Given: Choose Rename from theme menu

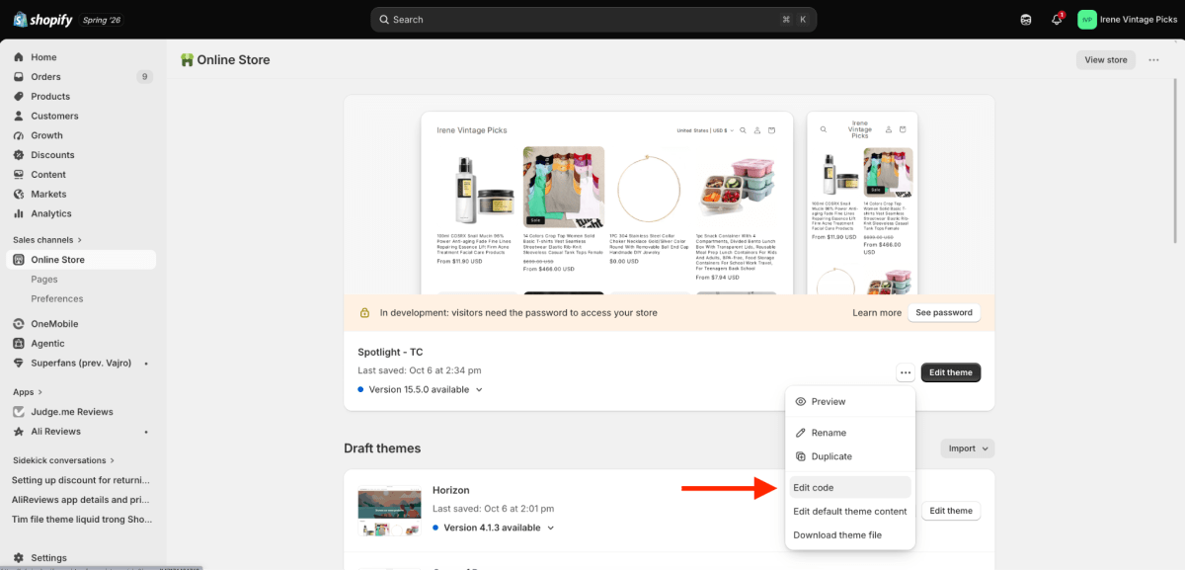Looking at the screenshot, I should pos(850,433).
